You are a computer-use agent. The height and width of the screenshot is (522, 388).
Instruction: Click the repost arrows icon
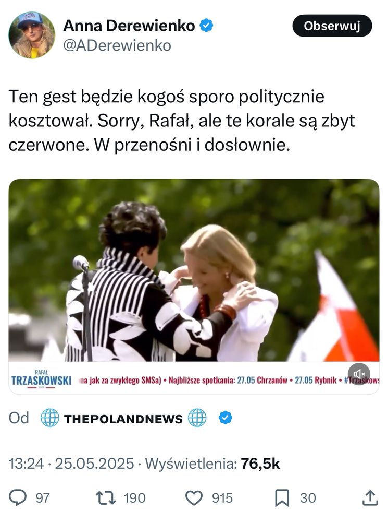pyautogui.click(x=106, y=498)
